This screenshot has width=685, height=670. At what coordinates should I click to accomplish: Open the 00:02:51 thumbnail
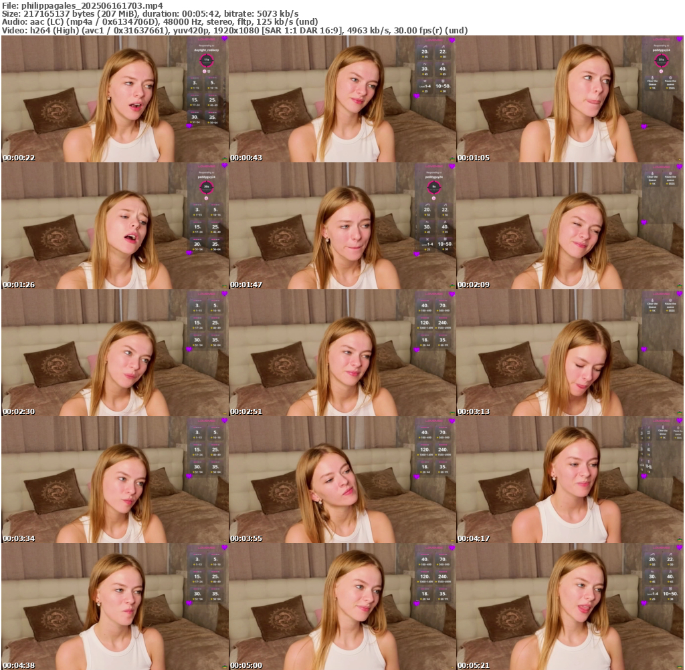(x=342, y=353)
